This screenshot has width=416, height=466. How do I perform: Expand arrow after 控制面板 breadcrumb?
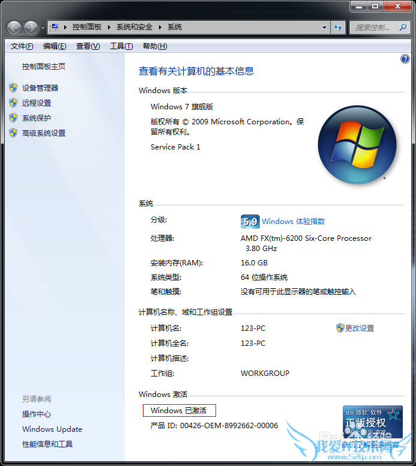pos(109,28)
